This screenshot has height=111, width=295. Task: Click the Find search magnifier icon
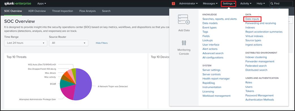click(272, 4)
